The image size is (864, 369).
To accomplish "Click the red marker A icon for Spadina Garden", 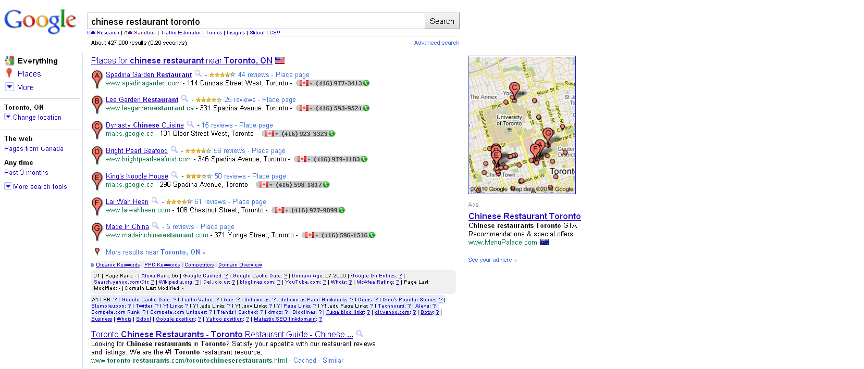I will point(97,79).
